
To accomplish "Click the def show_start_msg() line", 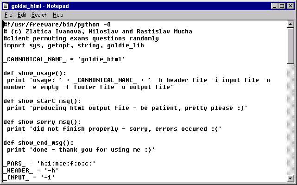I will [42, 101].
